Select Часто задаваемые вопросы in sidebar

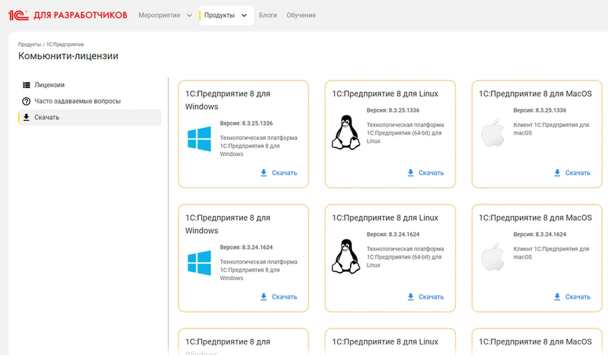(77, 101)
